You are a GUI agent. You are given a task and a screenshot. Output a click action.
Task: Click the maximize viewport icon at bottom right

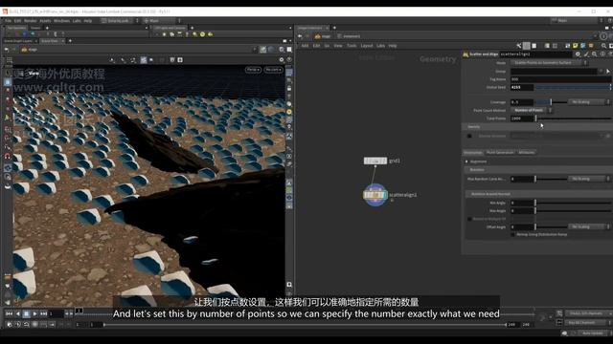click(289, 285)
